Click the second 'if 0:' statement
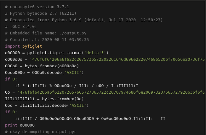The image size is (206, 135). coord(11,112)
